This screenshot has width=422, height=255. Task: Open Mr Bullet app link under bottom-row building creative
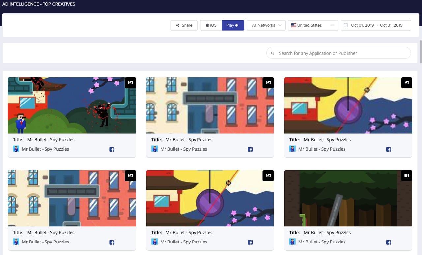point(45,242)
